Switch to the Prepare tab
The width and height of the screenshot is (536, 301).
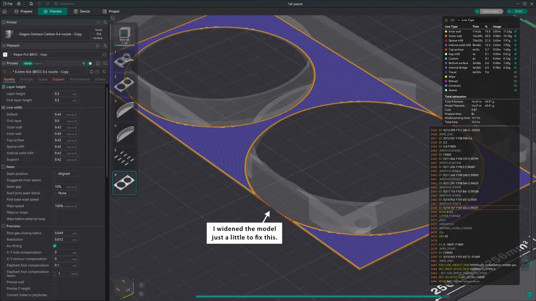coord(23,11)
